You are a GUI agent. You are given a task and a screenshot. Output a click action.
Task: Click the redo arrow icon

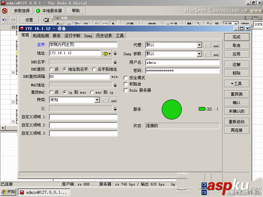(x=13, y=20)
